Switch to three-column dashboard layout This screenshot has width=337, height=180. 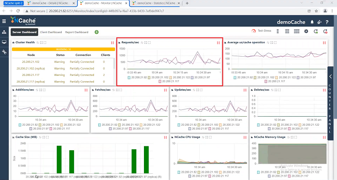tap(297, 31)
